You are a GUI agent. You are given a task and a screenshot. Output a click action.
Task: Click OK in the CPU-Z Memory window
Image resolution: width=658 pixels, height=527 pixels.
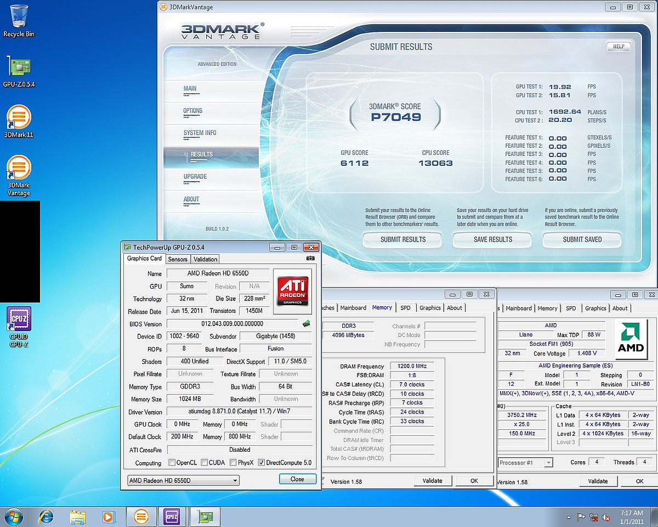pyautogui.click(x=474, y=481)
